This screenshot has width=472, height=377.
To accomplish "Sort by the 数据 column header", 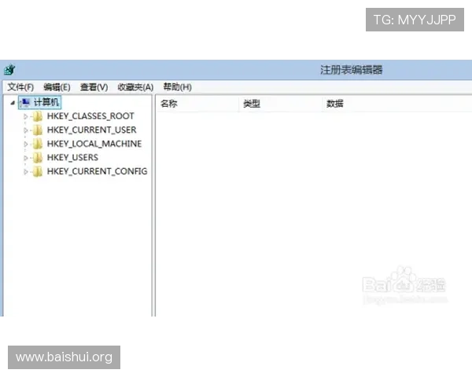I will 335,104.
